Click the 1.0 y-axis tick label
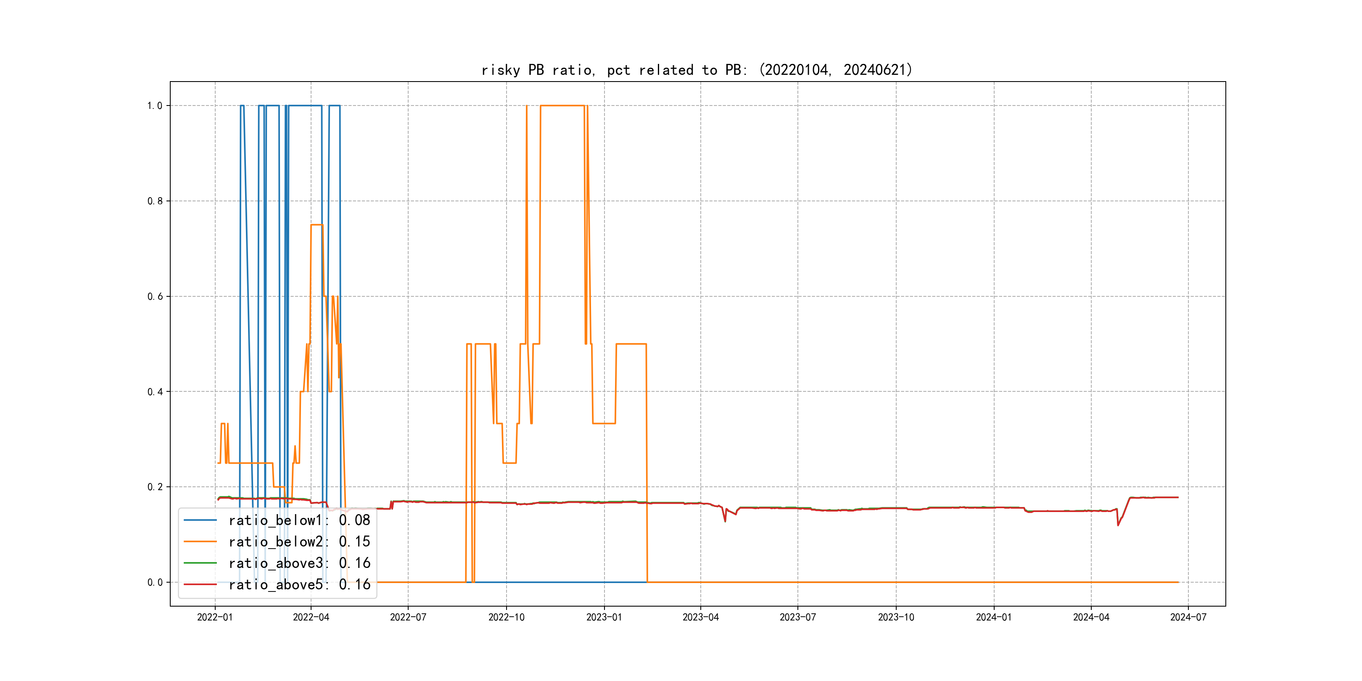Viewport: 1362px width, 681px height. click(x=154, y=106)
